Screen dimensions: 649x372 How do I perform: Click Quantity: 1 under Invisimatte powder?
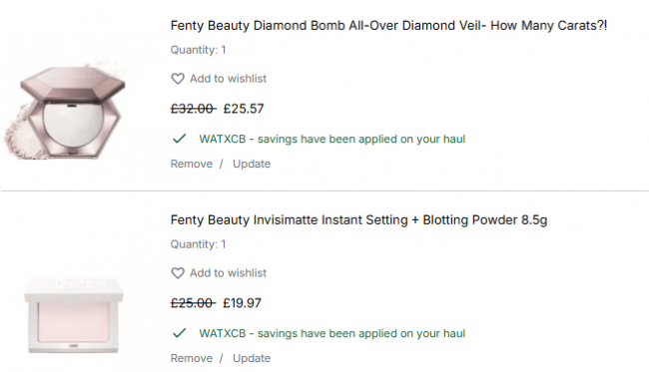click(x=199, y=244)
